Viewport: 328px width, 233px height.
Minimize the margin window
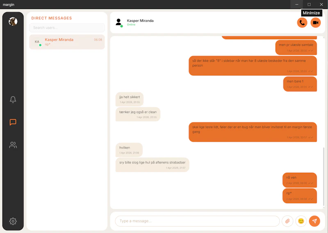coord(296,5)
